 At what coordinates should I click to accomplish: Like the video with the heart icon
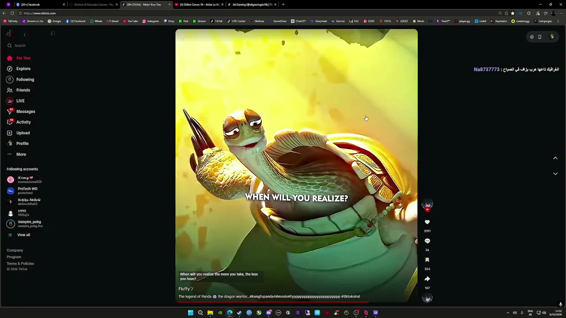pyautogui.click(x=427, y=222)
